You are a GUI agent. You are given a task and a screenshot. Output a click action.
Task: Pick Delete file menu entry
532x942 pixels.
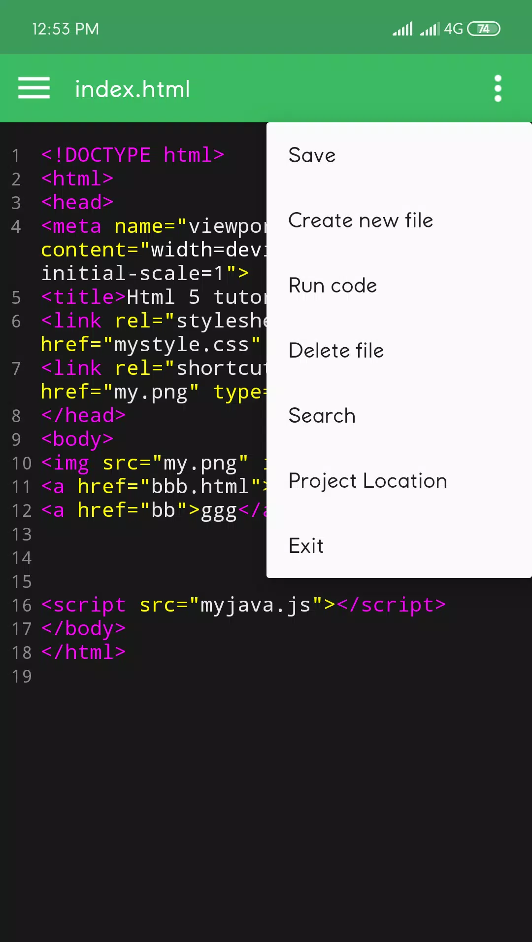click(399, 351)
